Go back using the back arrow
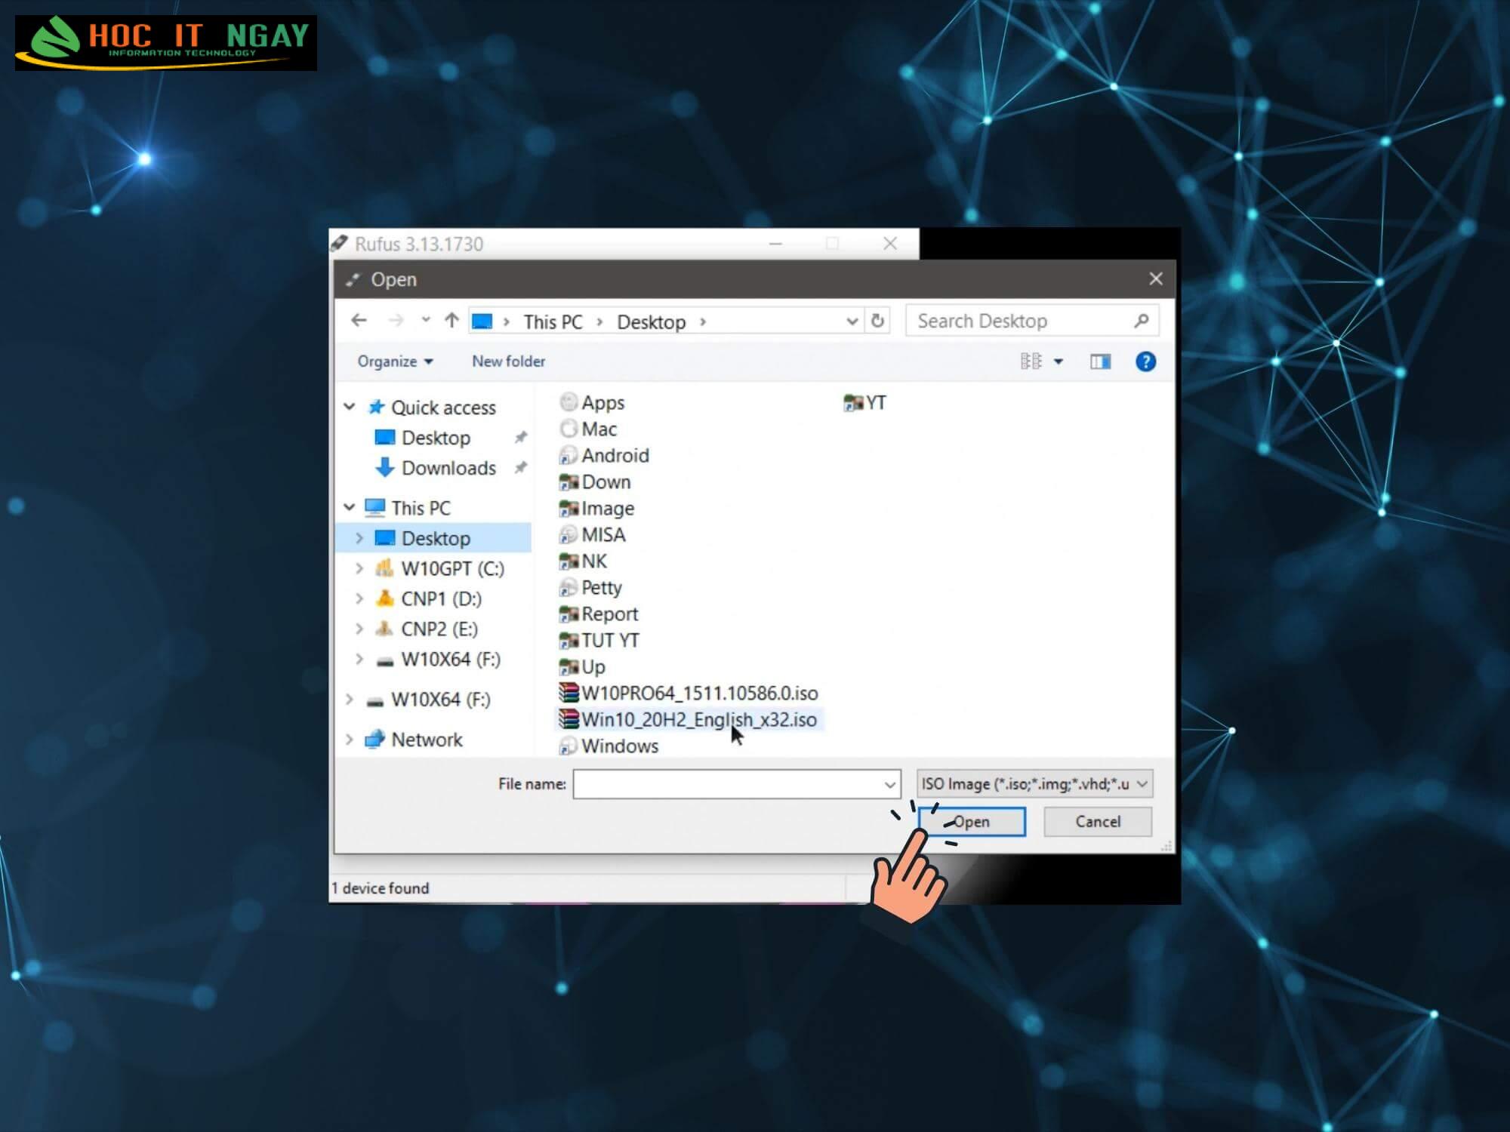 coord(359,321)
